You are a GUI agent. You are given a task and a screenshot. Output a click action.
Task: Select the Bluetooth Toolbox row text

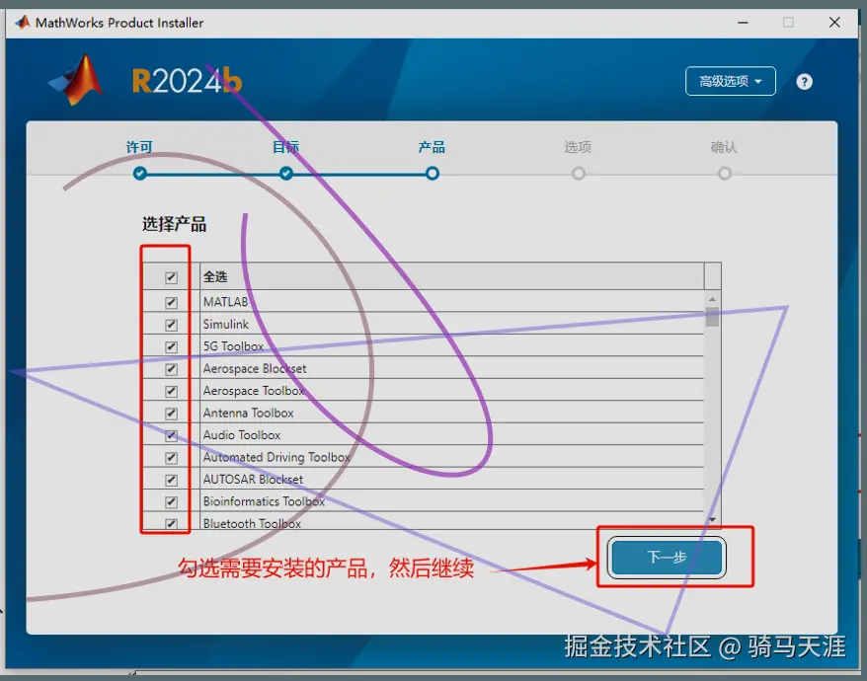[252, 523]
